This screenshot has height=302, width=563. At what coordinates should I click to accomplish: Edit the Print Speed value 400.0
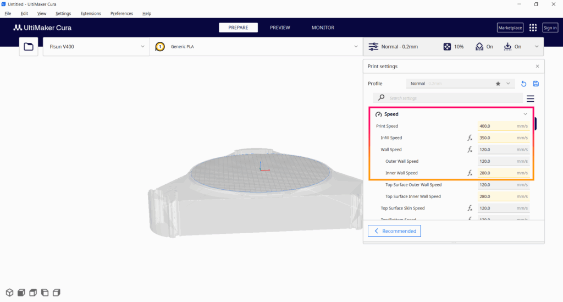[504, 126]
